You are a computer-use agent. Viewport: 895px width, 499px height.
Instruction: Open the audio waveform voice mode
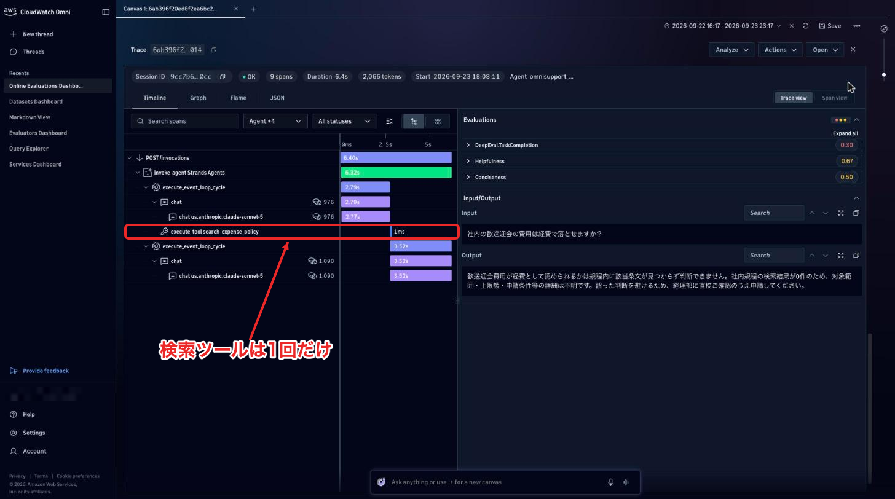click(x=627, y=482)
